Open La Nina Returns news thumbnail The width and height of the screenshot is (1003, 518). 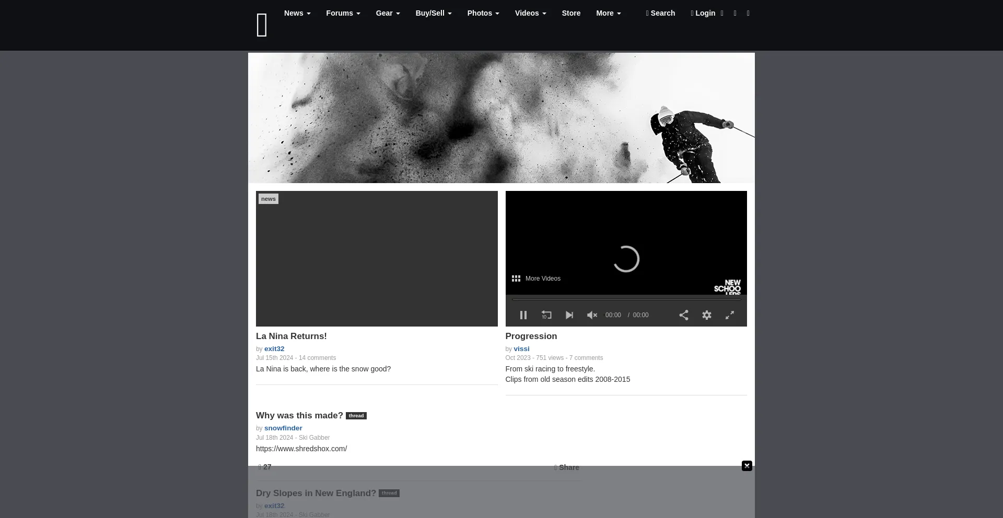tap(377, 259)
